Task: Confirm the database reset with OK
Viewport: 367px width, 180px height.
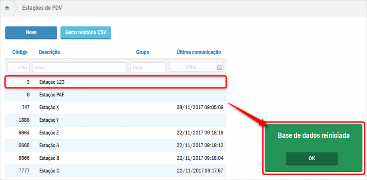Action: coord(311,158)
